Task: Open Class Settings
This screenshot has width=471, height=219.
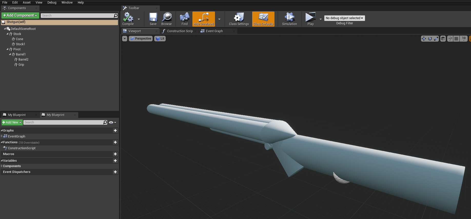Action: 239,19
